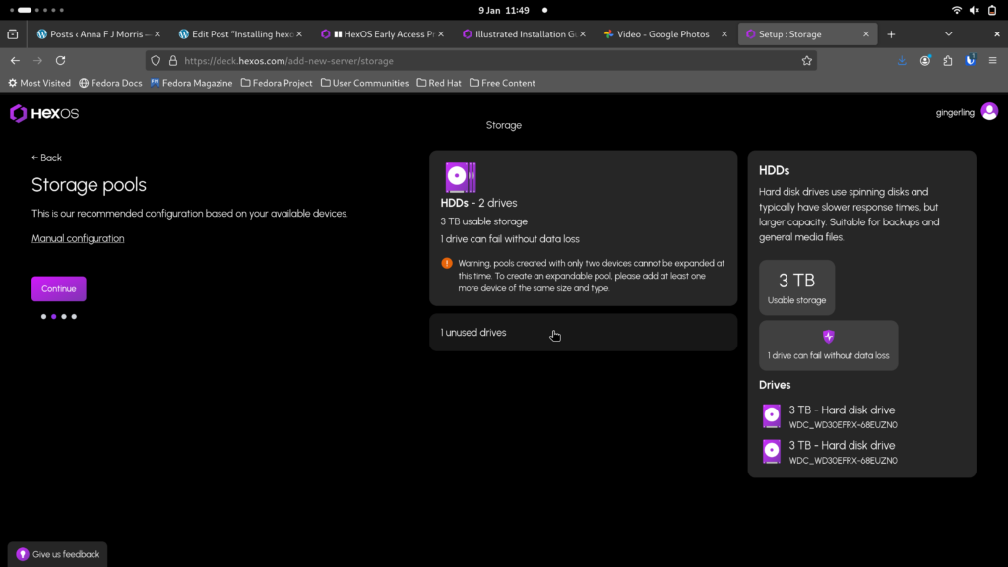
Task: Click the third step progress dot
Action: pyautogui.click(x=64, y=316)
